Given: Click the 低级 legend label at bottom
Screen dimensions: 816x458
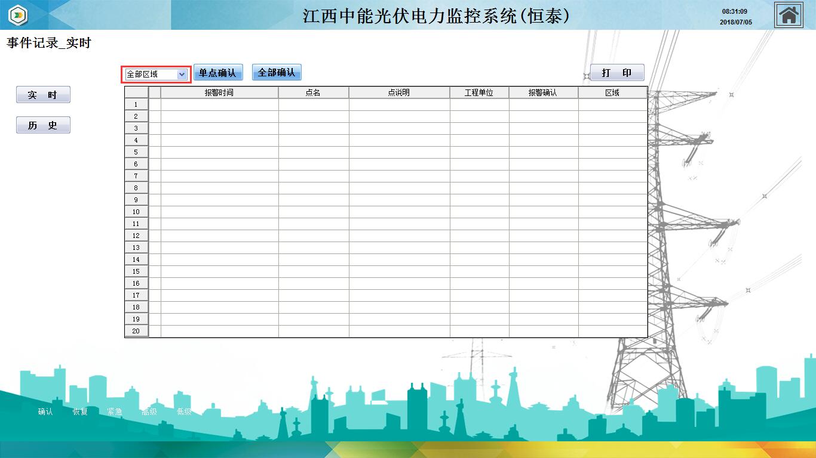Looking at the screenshot, I should [184, 411].
